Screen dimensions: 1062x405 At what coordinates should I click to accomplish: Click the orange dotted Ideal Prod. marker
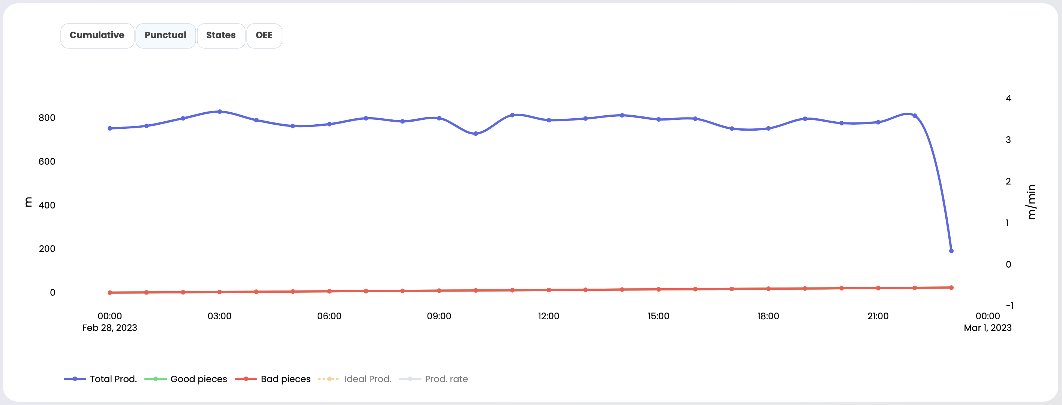[329, 379]
